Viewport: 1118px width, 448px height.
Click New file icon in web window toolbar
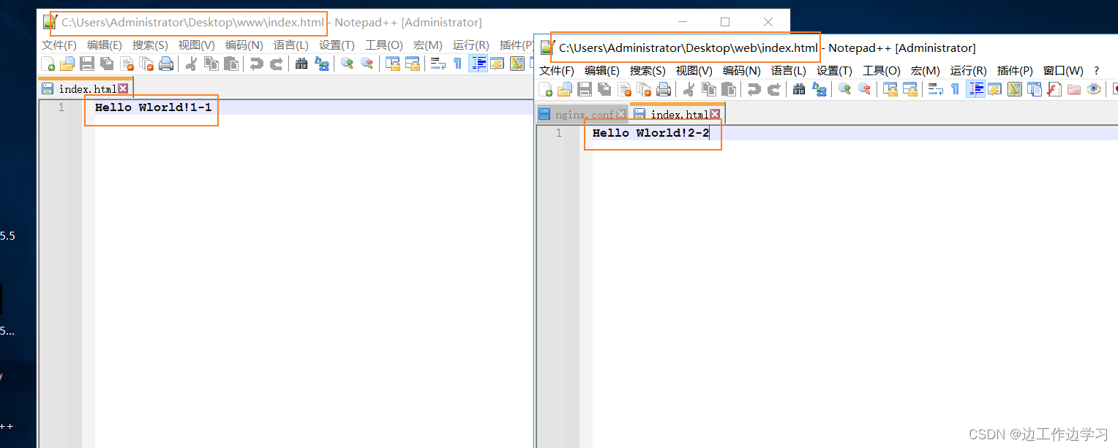pos(546,89)
